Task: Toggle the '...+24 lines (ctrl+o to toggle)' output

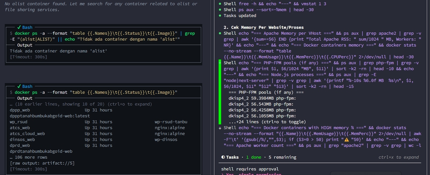Action: click(267, 122)
